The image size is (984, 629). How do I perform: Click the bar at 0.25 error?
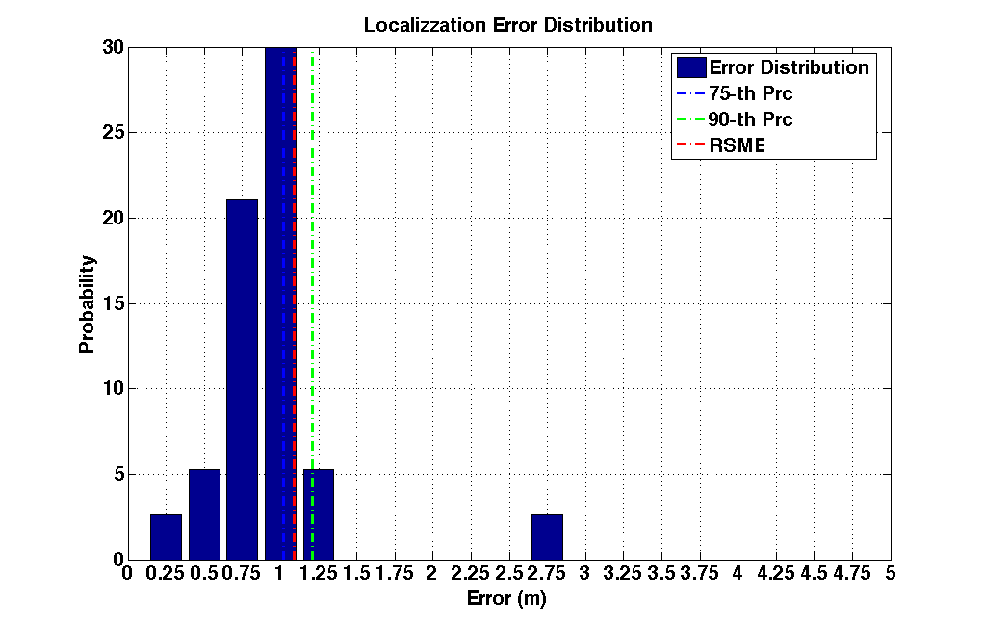[x=166, y=537]
